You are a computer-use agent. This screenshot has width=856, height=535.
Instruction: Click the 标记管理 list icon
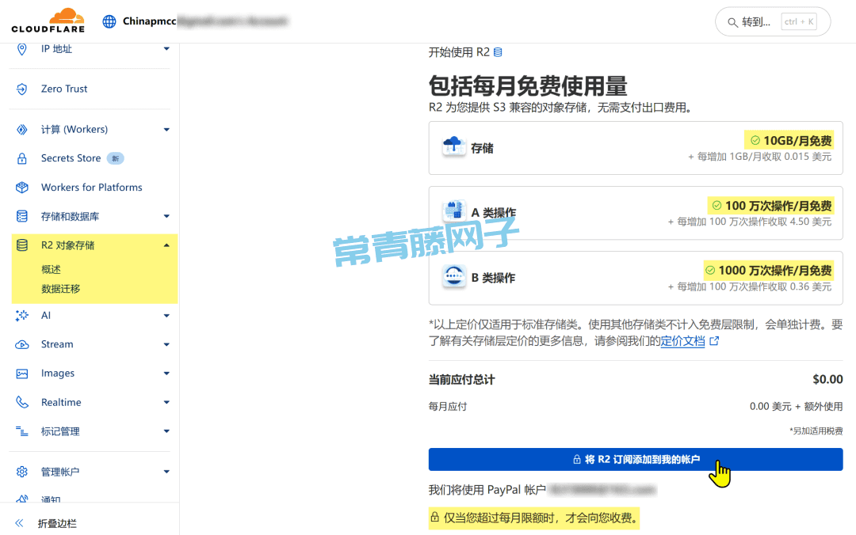pyautogui.click(x=22, y=431)
